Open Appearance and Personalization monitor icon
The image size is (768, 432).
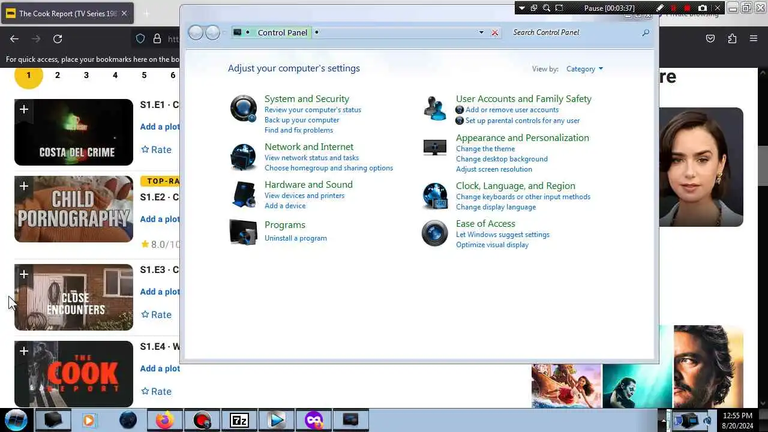[435, 147]
